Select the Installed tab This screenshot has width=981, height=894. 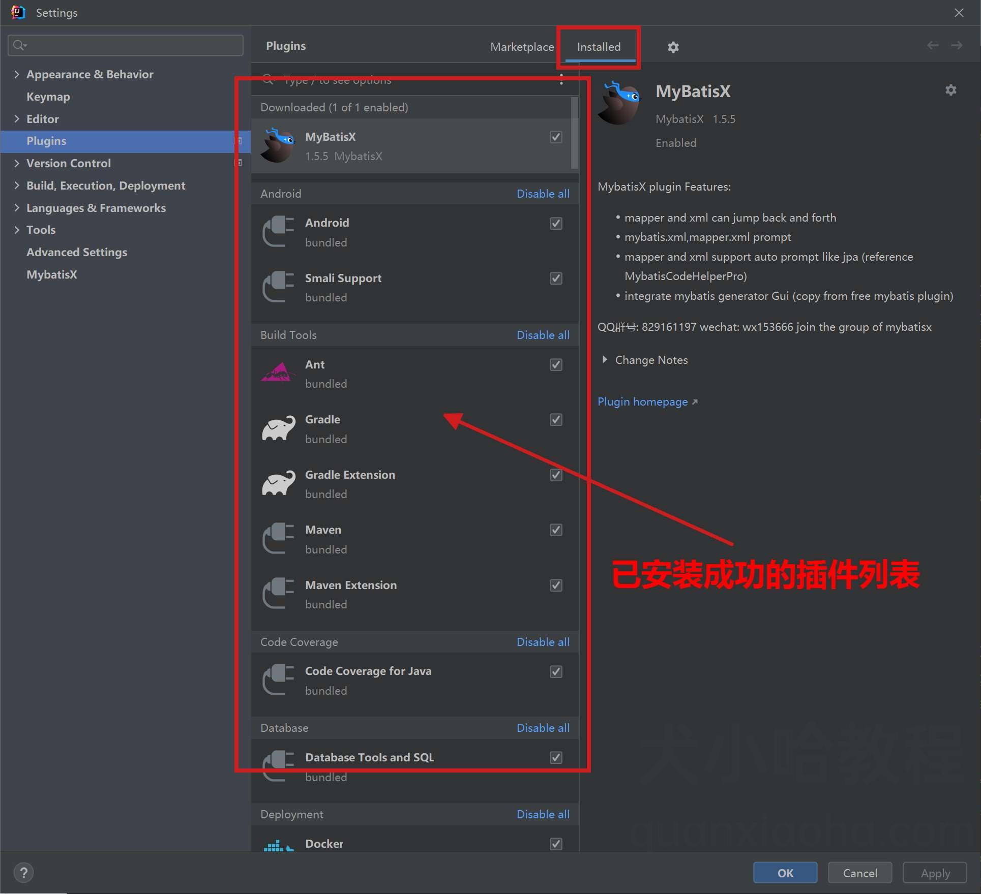[x=599, y=47]
